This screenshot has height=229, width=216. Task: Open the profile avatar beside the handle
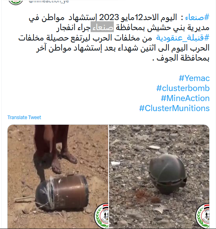[x=16, y=2]
